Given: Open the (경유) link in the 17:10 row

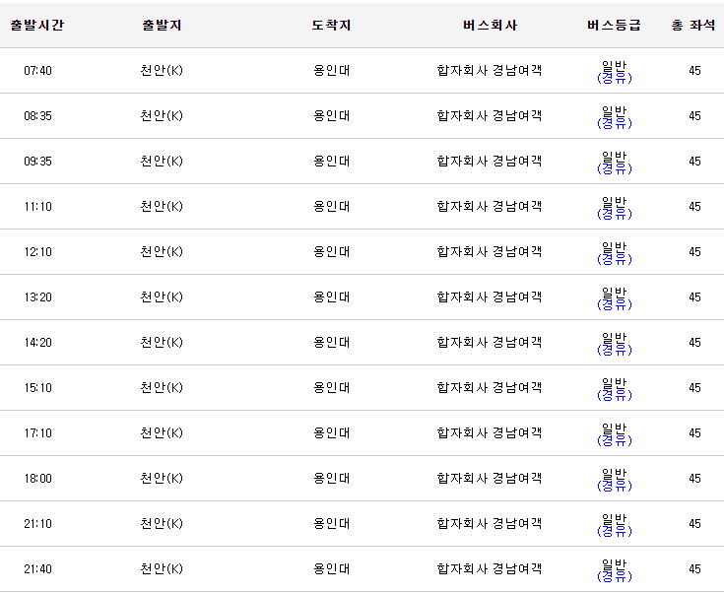Looking at the screenshot, I should [614, 439].
